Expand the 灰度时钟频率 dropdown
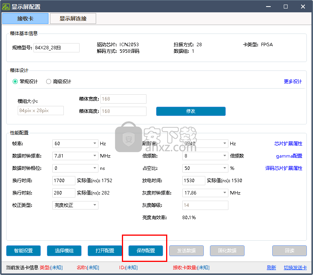Viewport: 313px width, 275px height. [205, 193]
